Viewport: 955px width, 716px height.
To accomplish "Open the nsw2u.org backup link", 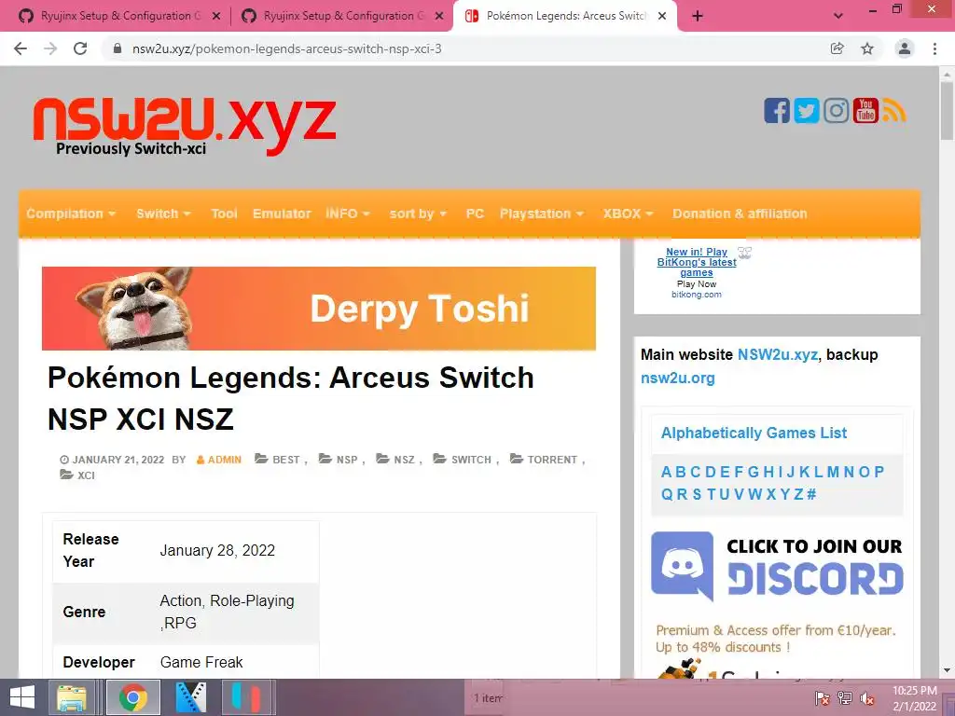I will tap(677, 379).
